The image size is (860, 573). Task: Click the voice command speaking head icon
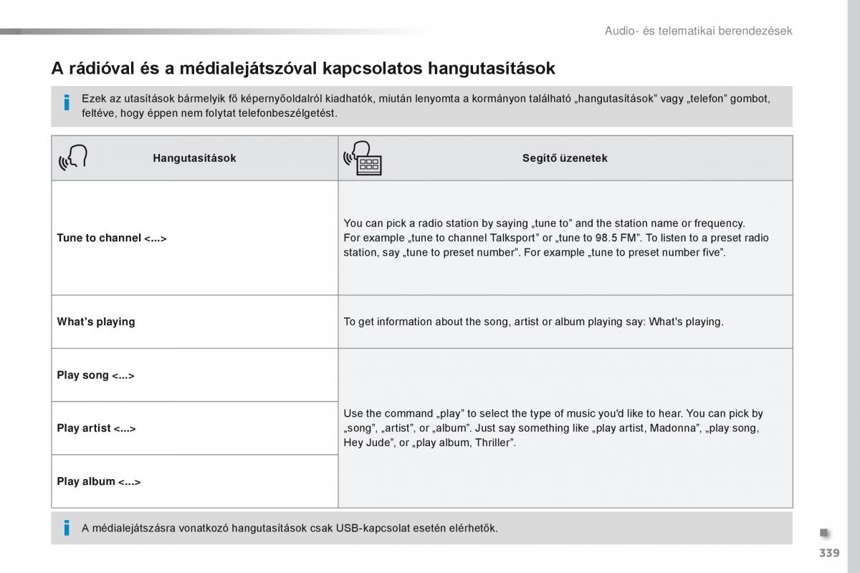[x=73, y=158]
